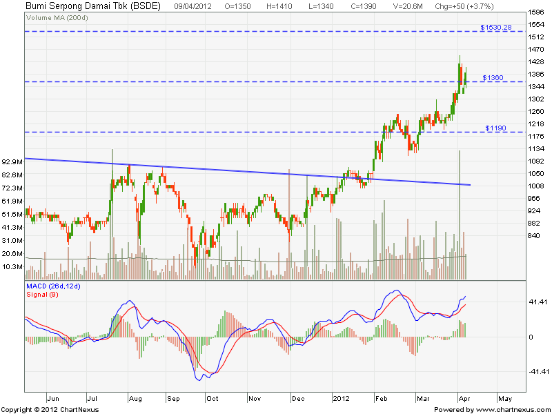Click the 1008 price axis label
The image size is (552, 414).
click(x=536, y=186)
